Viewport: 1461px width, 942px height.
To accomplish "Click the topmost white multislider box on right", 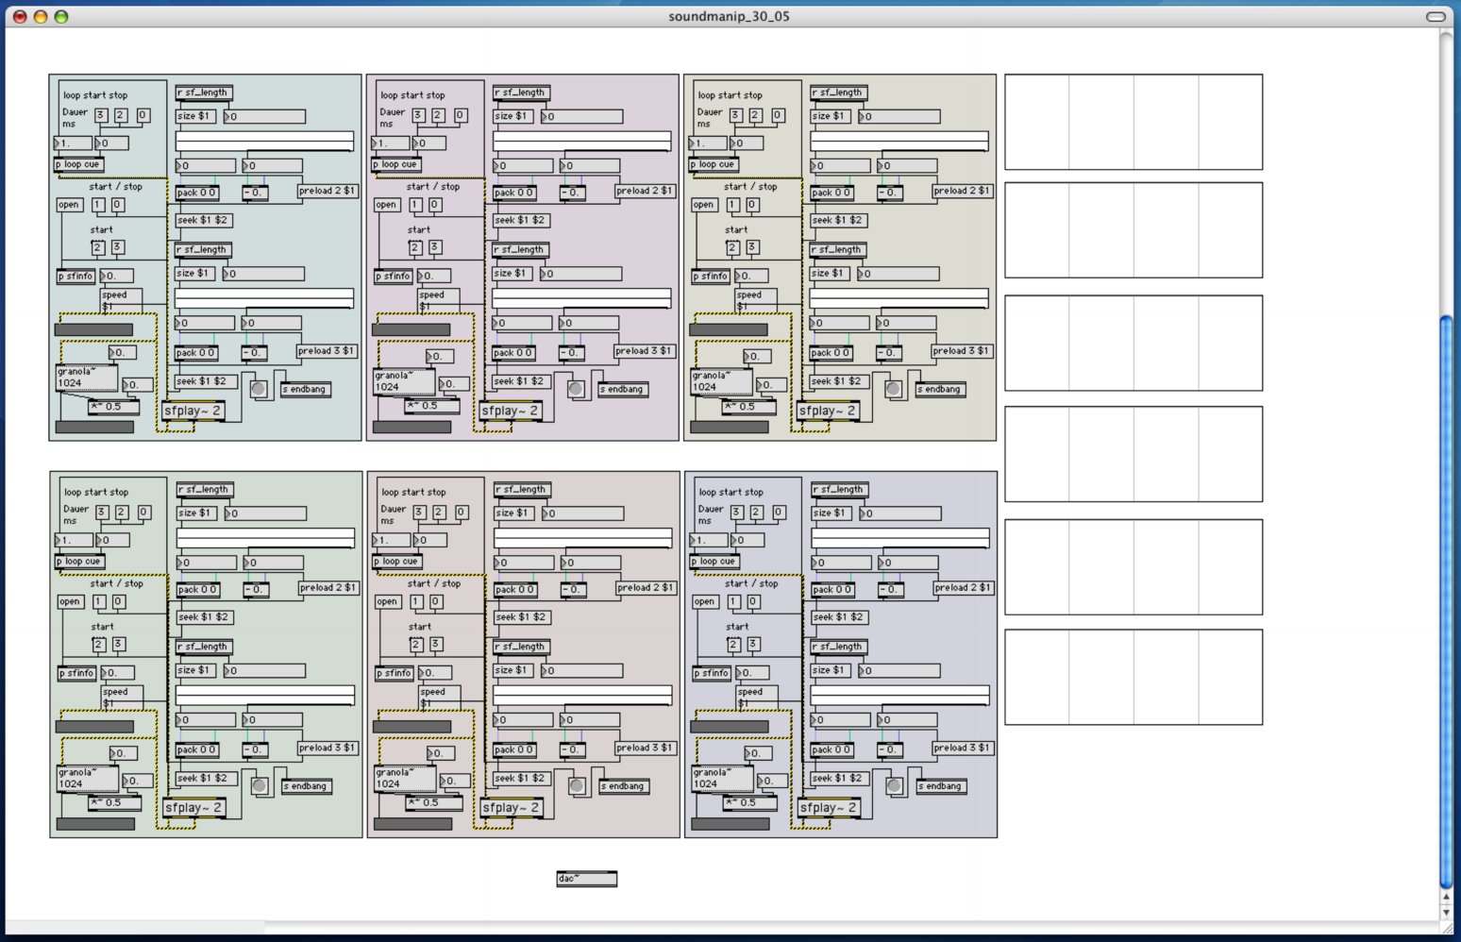I will point(1134,122).
